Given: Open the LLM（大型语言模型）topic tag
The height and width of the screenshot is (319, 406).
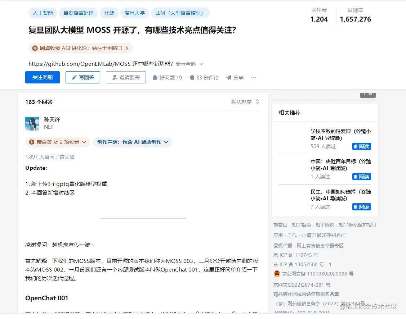Looking at the screenshot, I should (180, 13).
